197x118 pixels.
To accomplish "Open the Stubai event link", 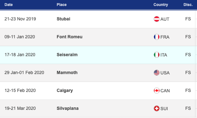I will 64,19.
